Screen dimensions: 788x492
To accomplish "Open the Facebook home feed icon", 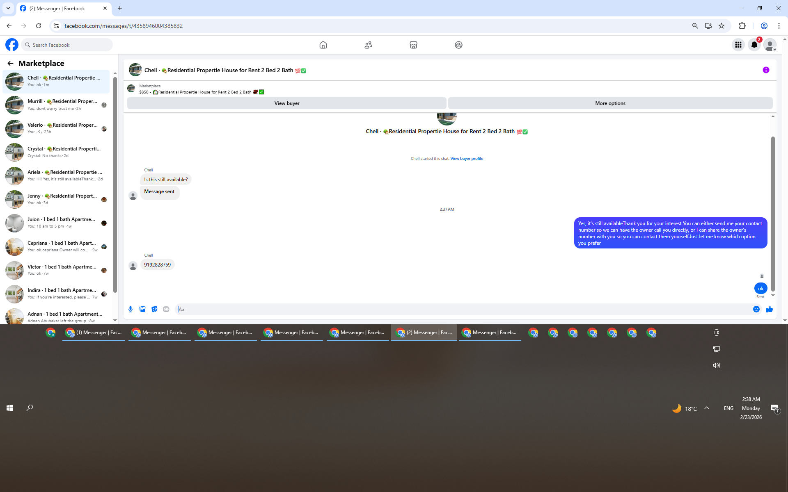I will coord(323,45).
